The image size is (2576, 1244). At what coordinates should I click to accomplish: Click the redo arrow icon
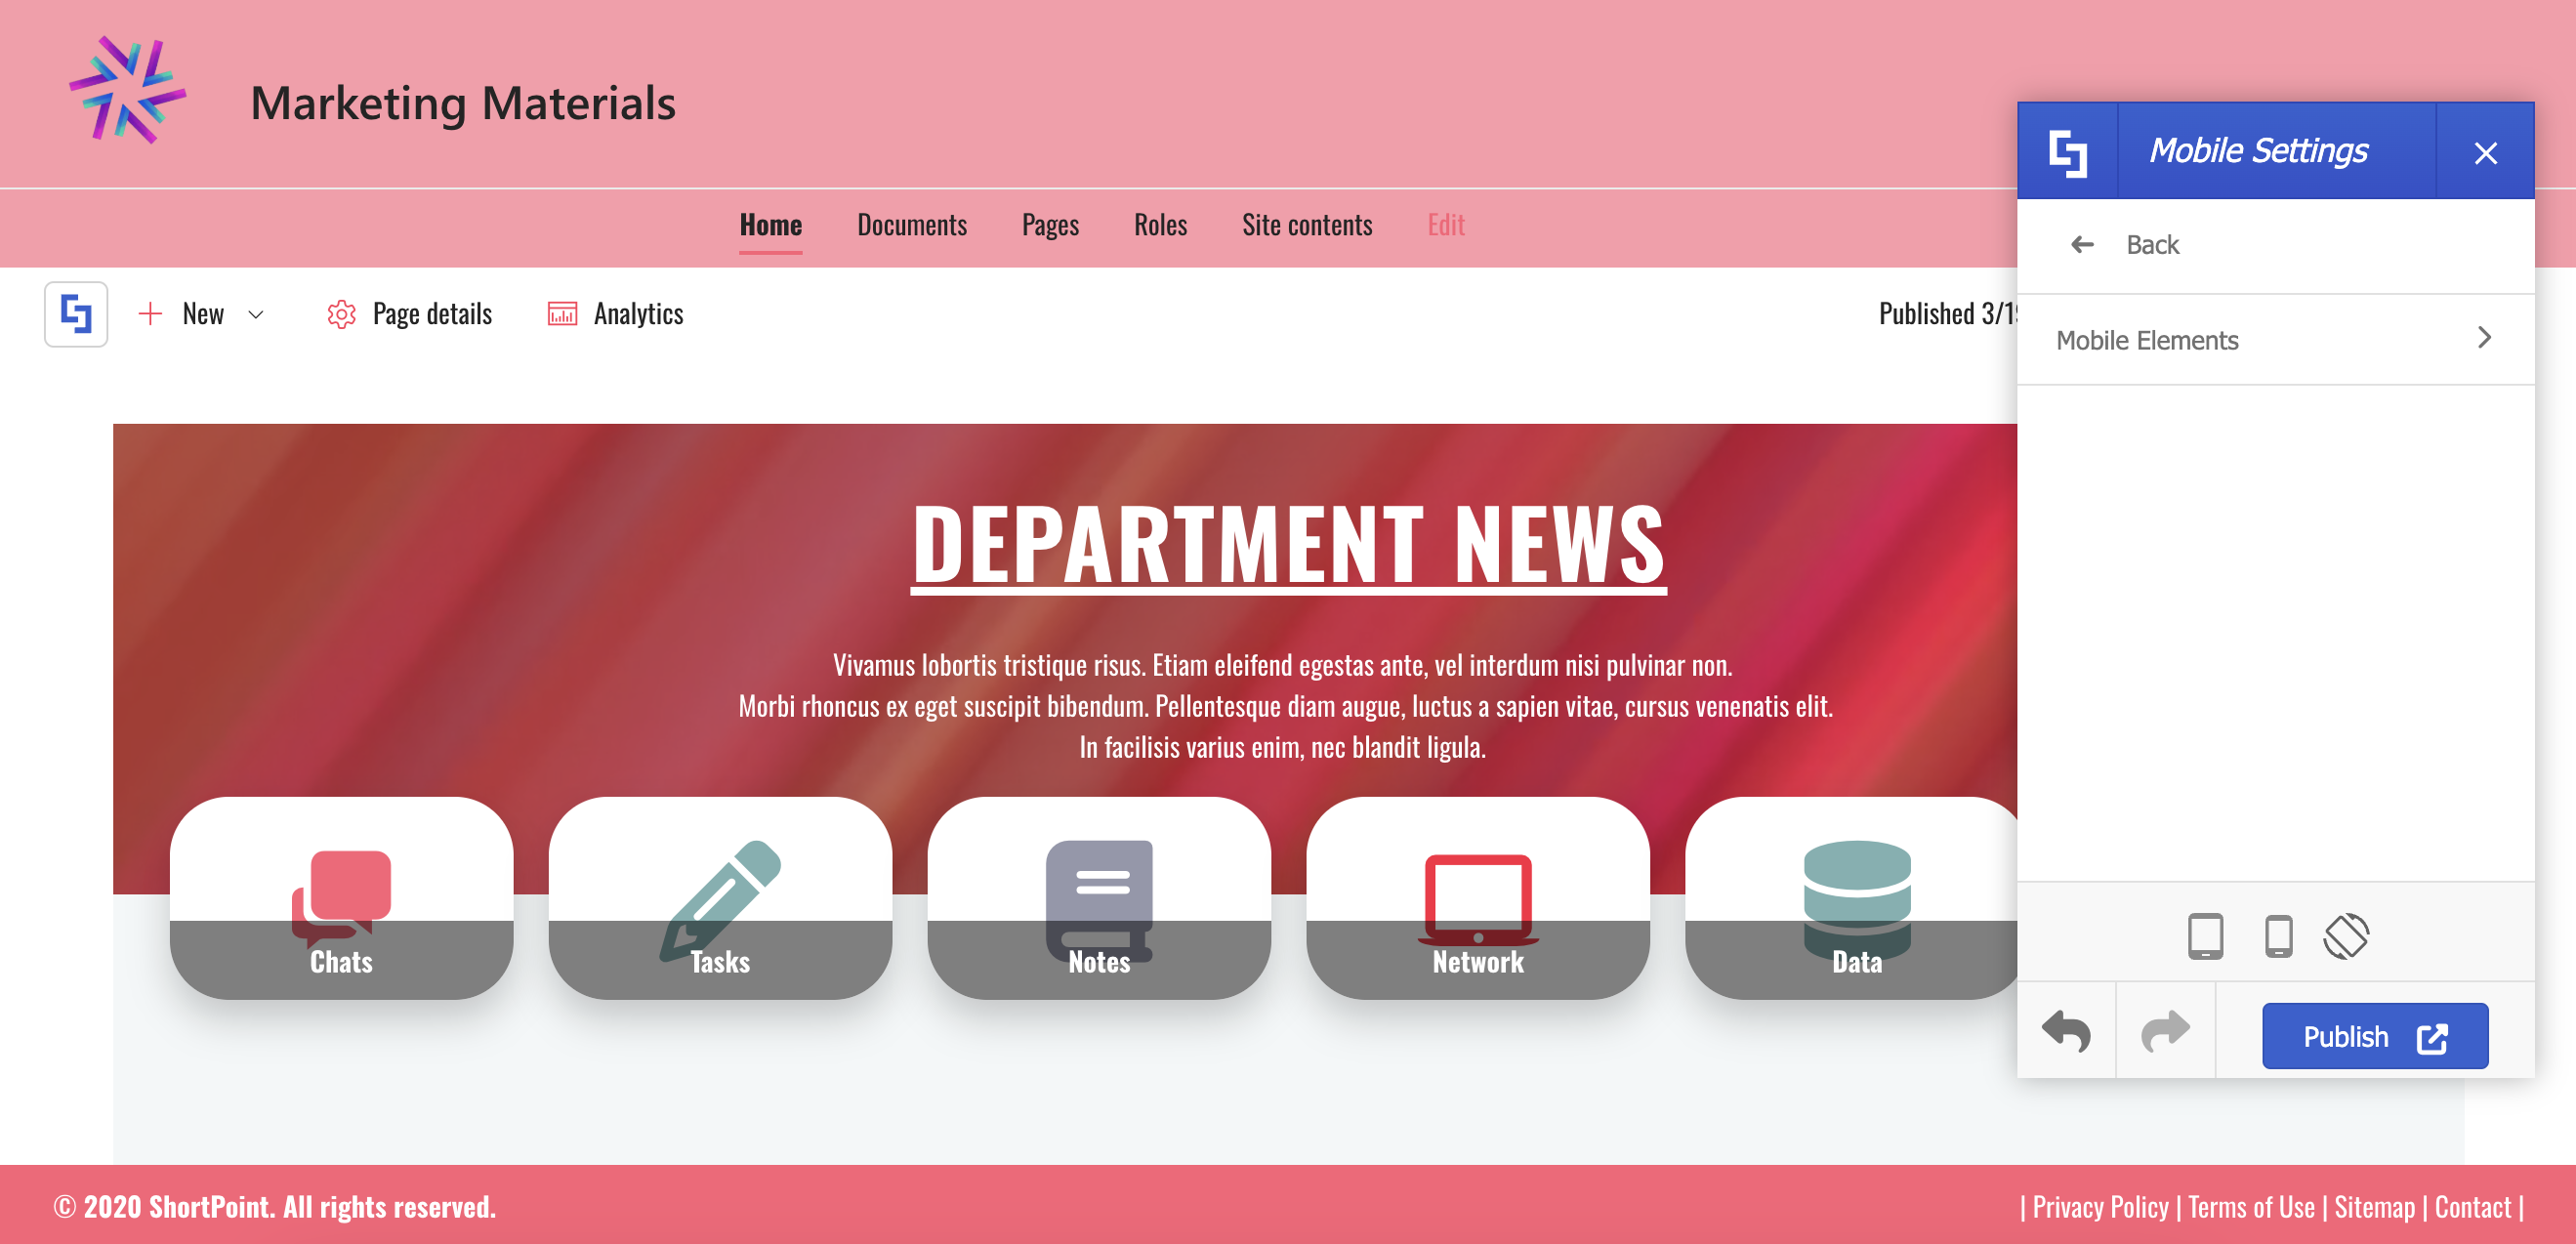pos(2165,1031)
